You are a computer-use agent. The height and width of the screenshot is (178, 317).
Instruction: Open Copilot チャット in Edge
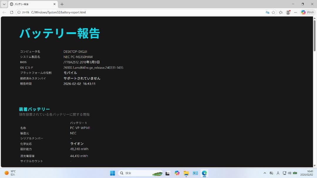[308, 12]
